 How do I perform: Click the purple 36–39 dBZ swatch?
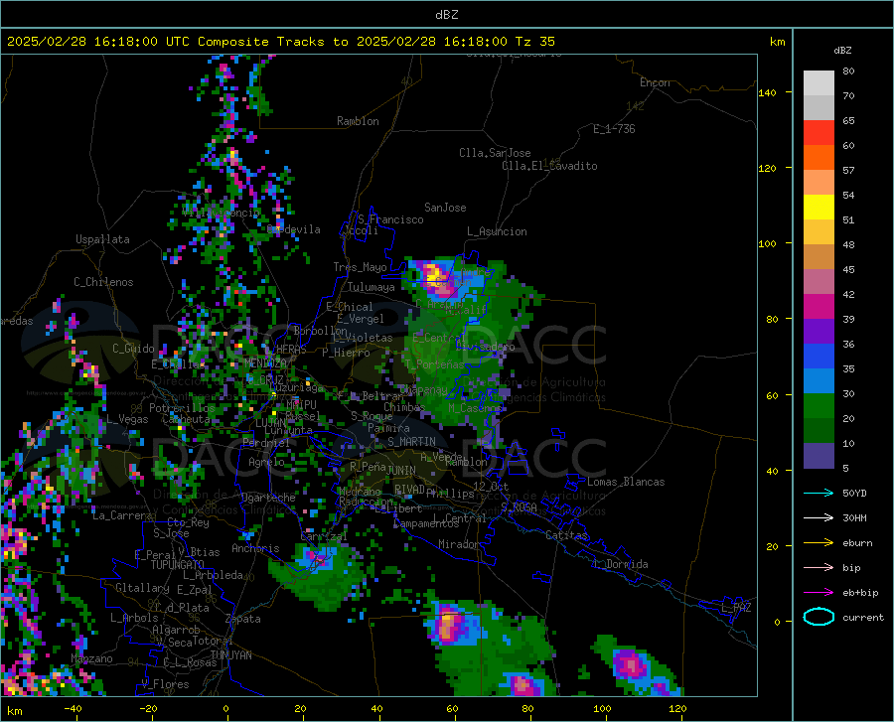point(819,332)
